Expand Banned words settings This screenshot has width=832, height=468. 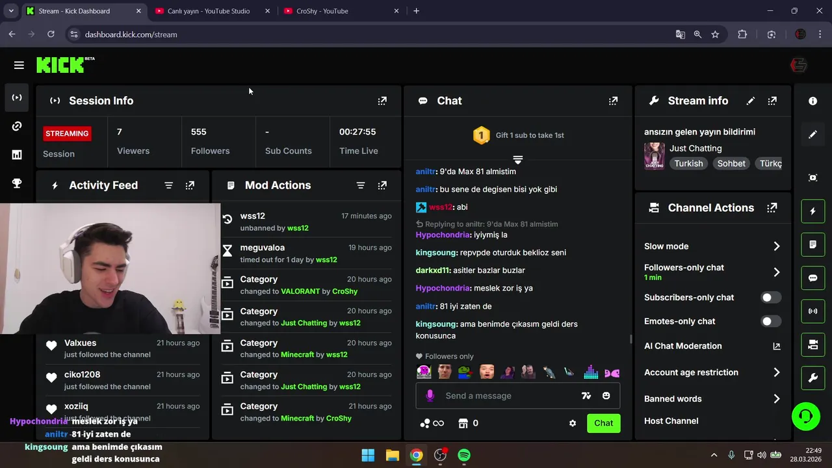click(x=776, y=399)
